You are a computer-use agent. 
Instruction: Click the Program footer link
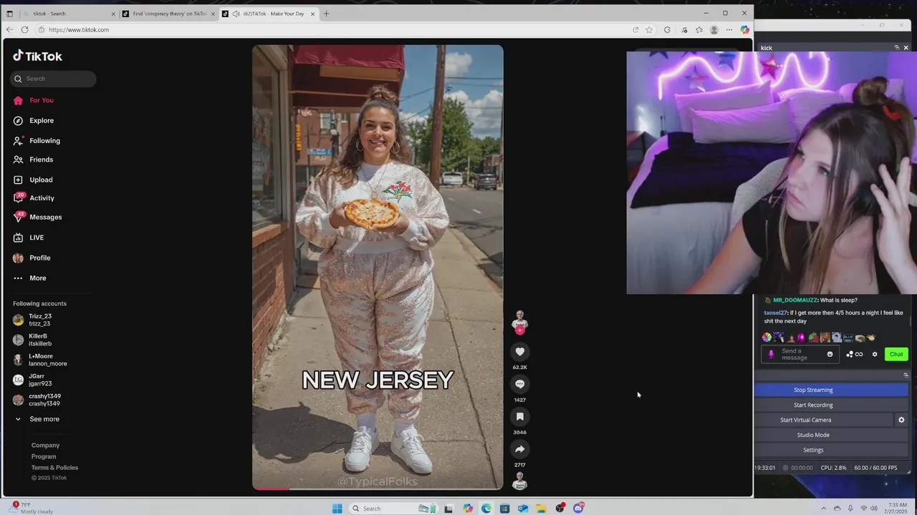tap(44, 456)
